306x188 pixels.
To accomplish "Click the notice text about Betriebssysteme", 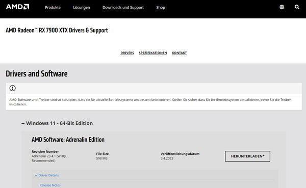I will point(150,102).
